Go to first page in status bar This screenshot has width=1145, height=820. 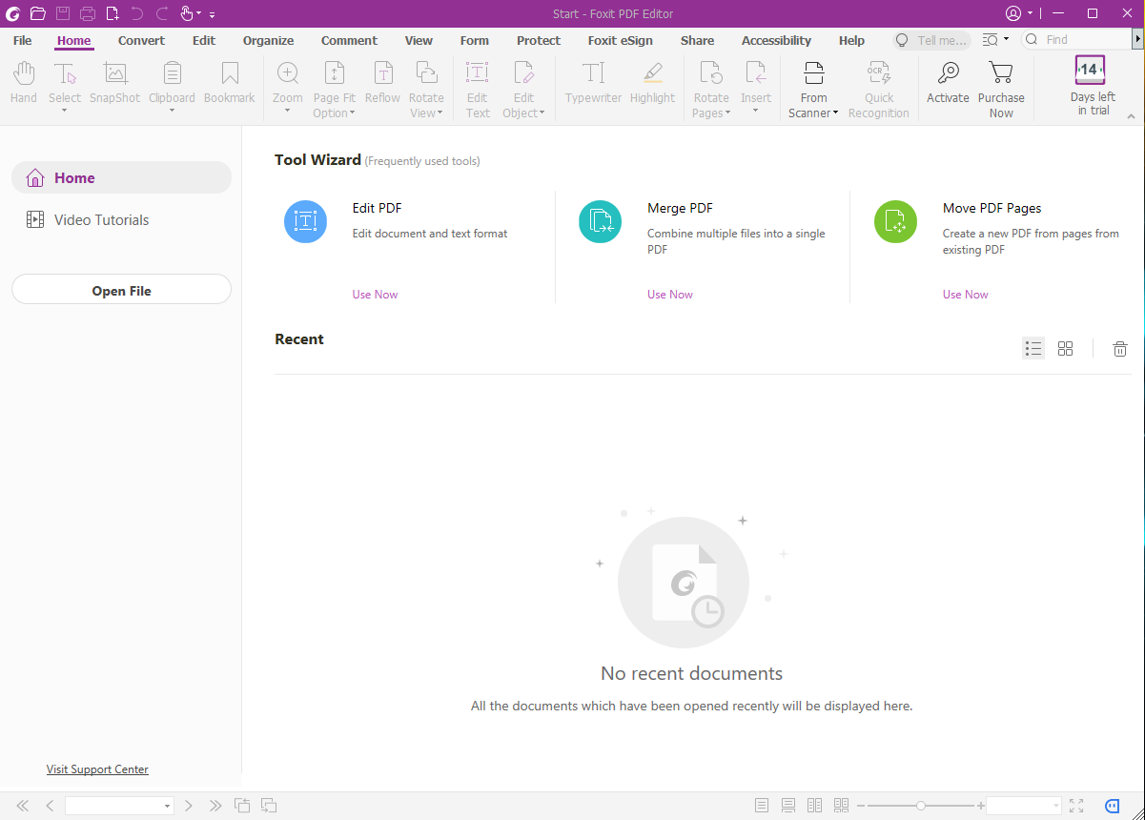(23, 806)
